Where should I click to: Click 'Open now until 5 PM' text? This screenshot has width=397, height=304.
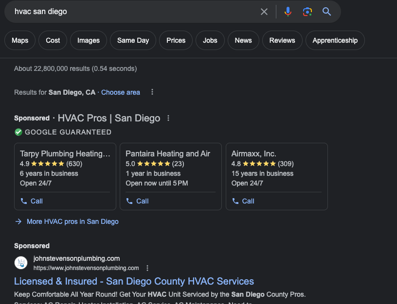tap(157, 183)
